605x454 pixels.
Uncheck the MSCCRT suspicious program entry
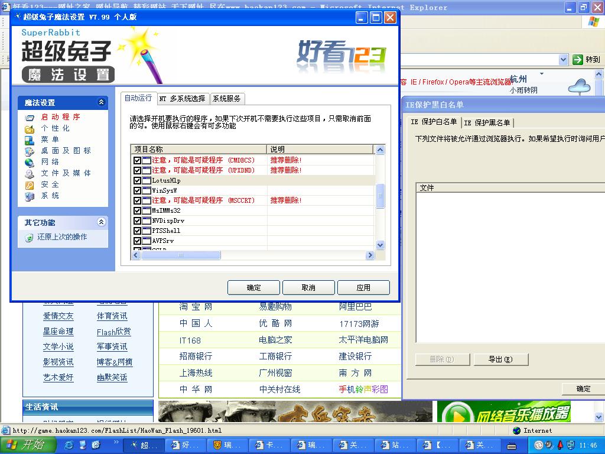(x=137, y=200)
